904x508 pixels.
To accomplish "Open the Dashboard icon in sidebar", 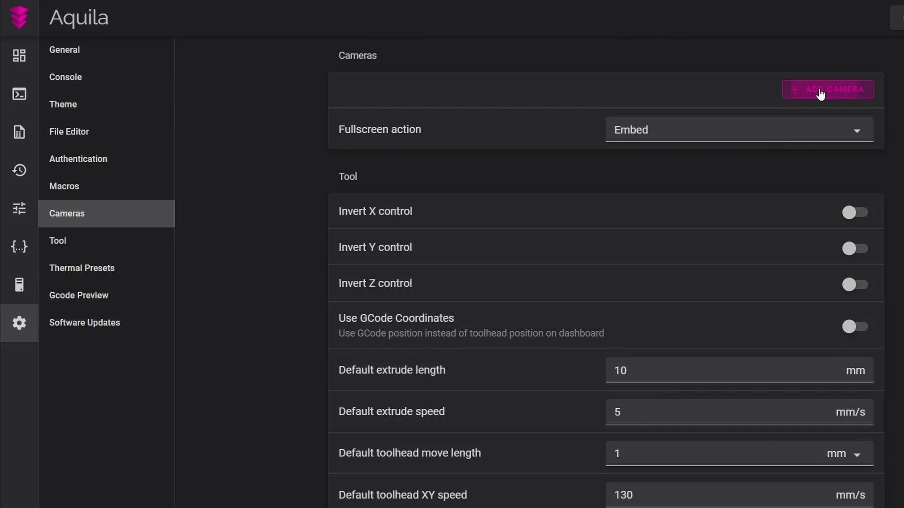I will point(19,56).
